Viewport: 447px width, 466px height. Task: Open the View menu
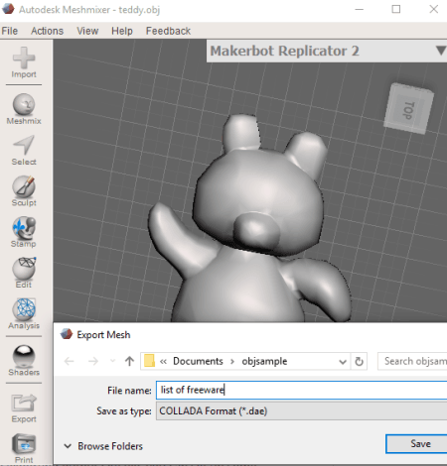(87, 31)
